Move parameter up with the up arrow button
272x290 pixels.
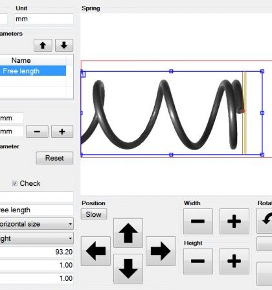tap(43, 45)
